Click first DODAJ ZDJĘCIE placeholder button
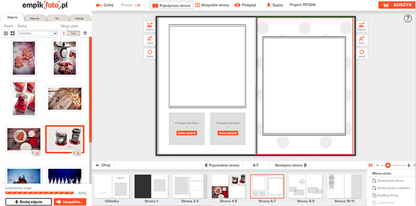Viewport: 416px width, 206px height. 187,133
